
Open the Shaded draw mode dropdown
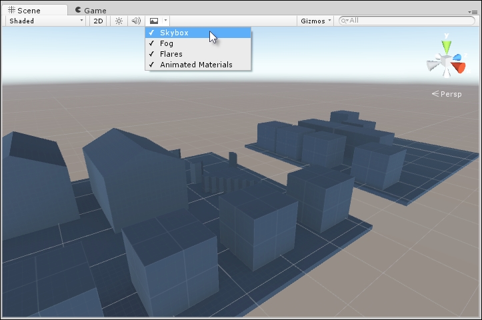point(46,21)
